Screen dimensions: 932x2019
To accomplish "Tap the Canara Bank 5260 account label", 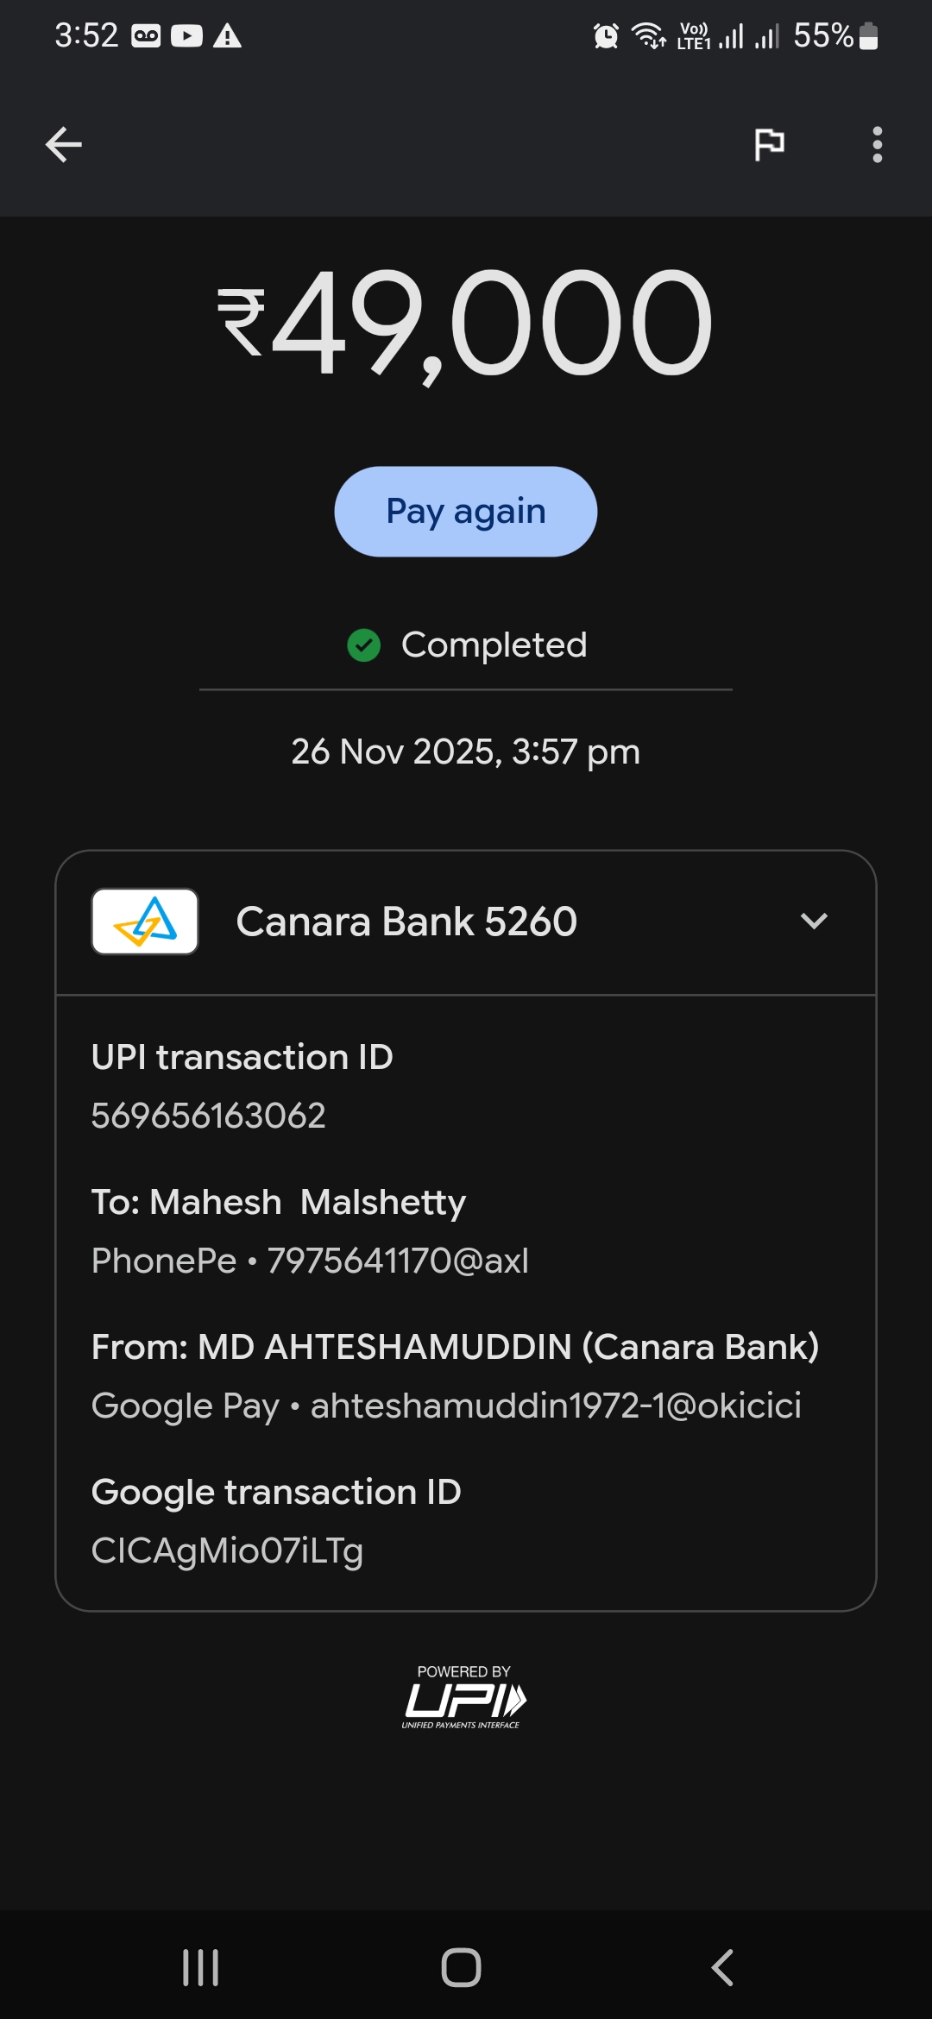I will [x=406, y=921].
